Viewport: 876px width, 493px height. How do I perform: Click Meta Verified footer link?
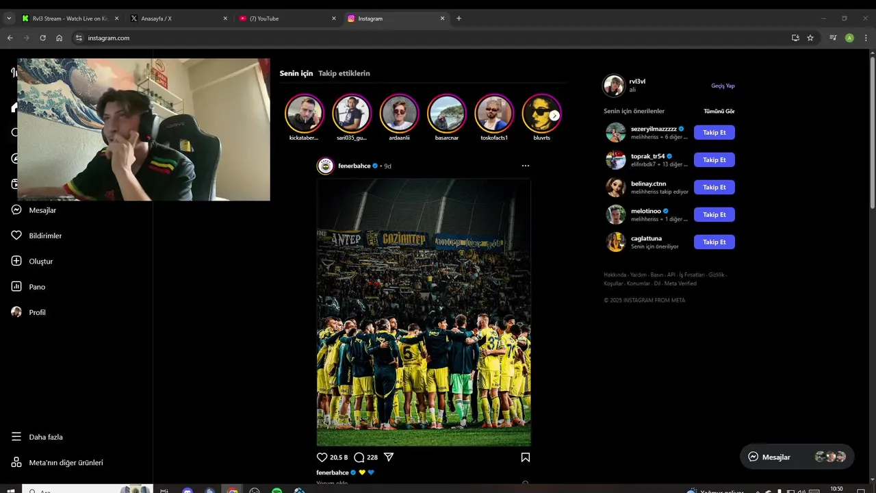(x=680, y=283)
